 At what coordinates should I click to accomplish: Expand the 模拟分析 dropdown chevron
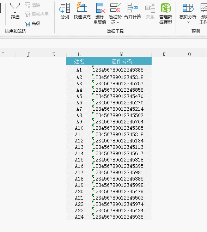click(x=188, y=22)
